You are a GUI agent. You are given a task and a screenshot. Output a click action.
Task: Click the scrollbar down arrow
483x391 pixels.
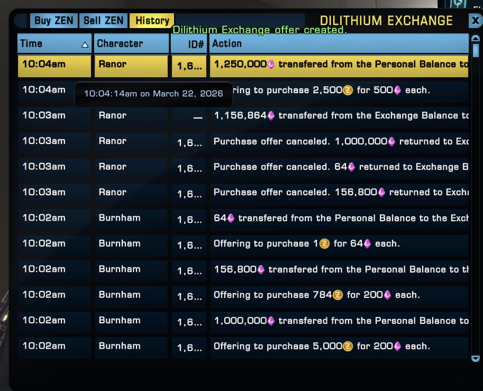[x=476, y=358]
